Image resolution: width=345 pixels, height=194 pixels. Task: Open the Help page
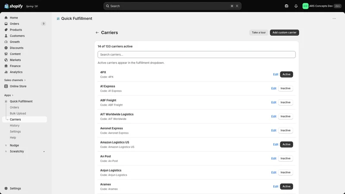point(13,138)
